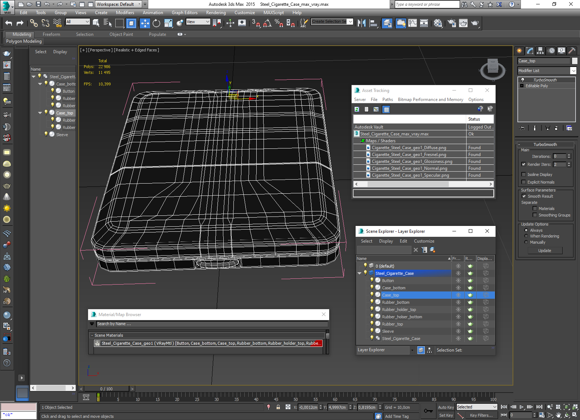The height and width of the screenshot is (420, 580).
Task: Open the Rendering menu
Action: tap(216, 13)
